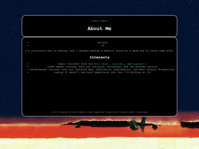The width and height of the screenshot is (199, 149).
Task: Click the sentence about learning html
Action: (x=99, y=51)
